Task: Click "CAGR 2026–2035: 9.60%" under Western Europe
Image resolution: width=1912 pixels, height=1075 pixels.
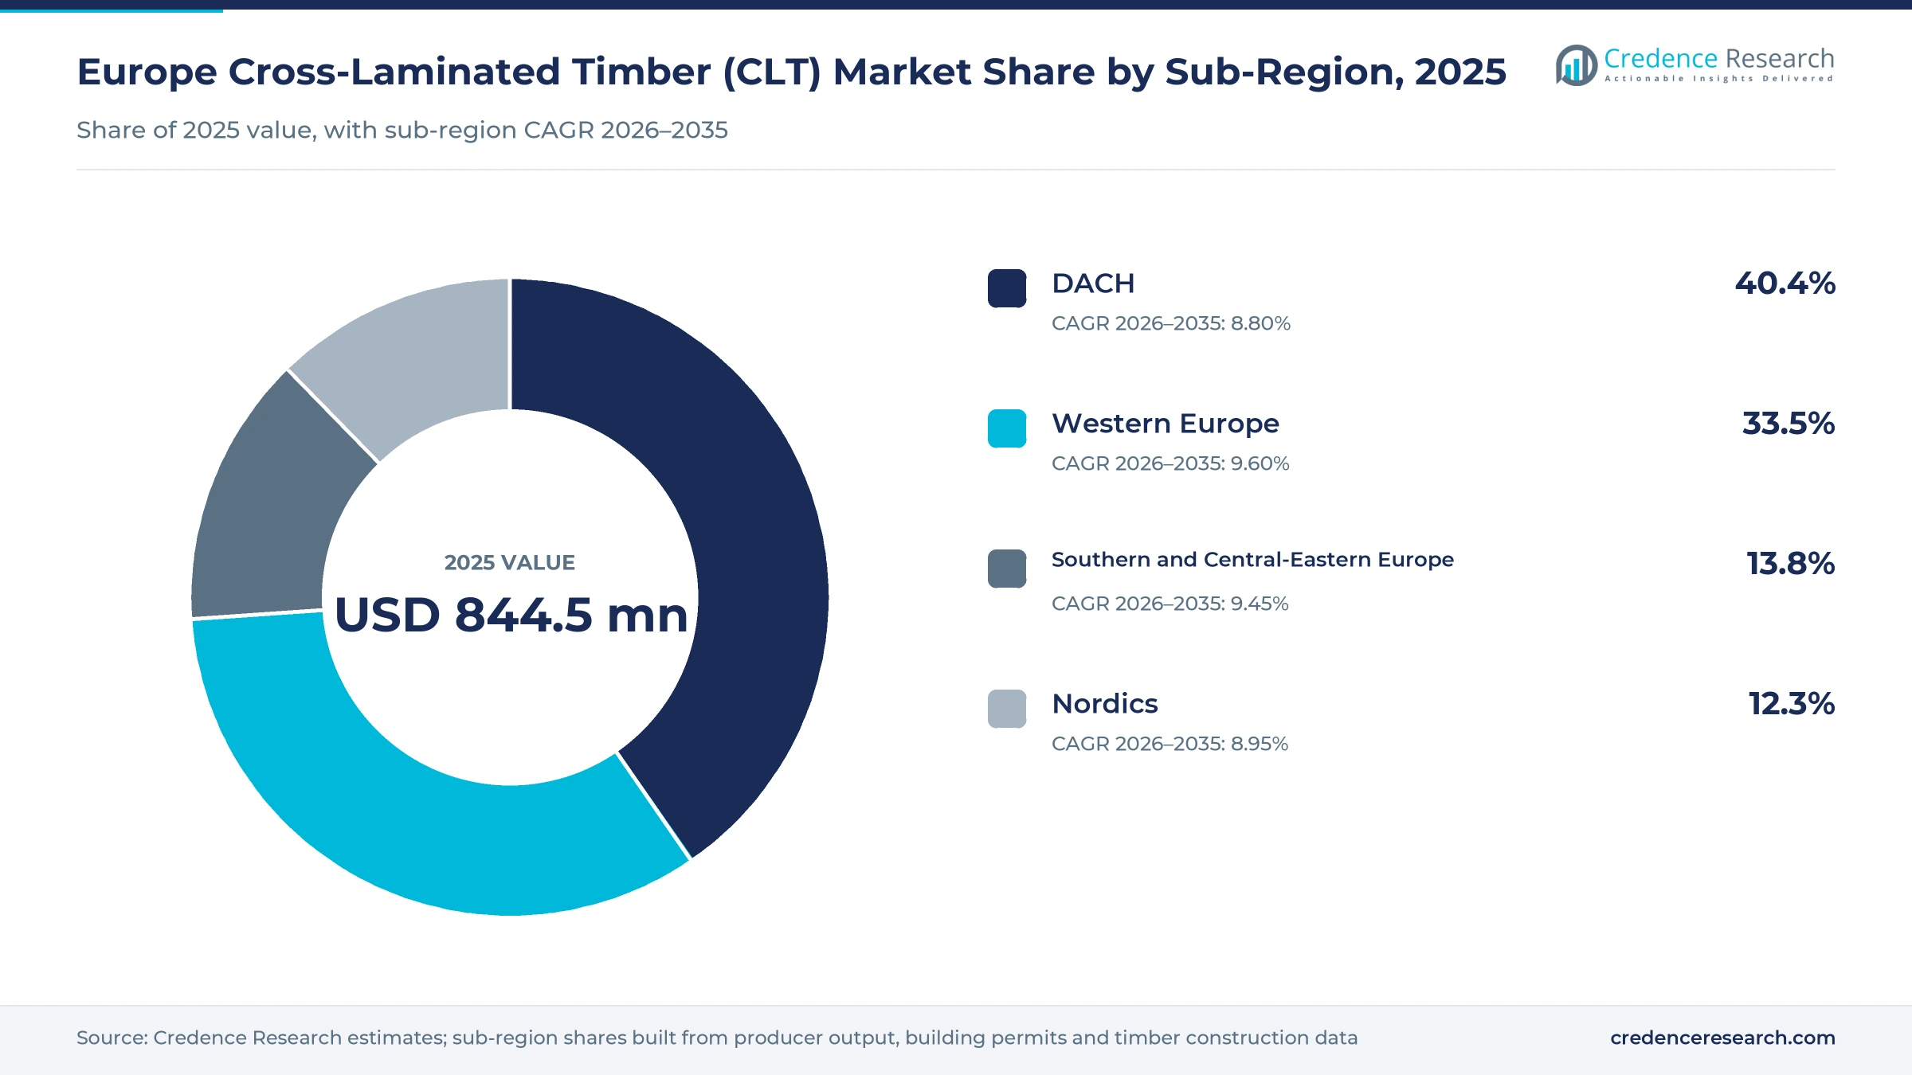Action: pos(1170,463)
